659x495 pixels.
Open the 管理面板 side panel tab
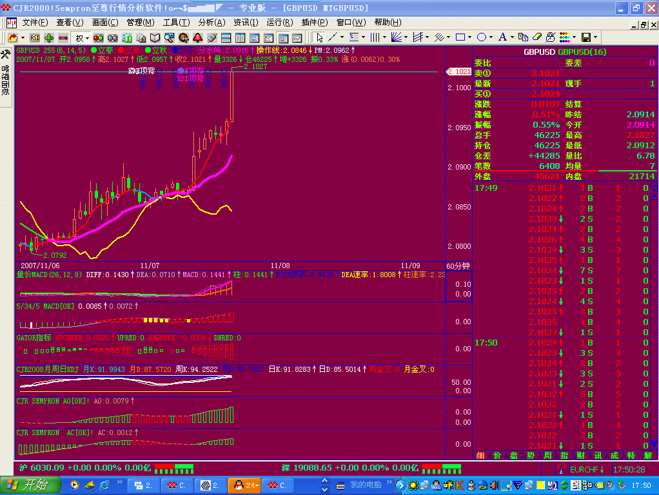click(6, 77)
